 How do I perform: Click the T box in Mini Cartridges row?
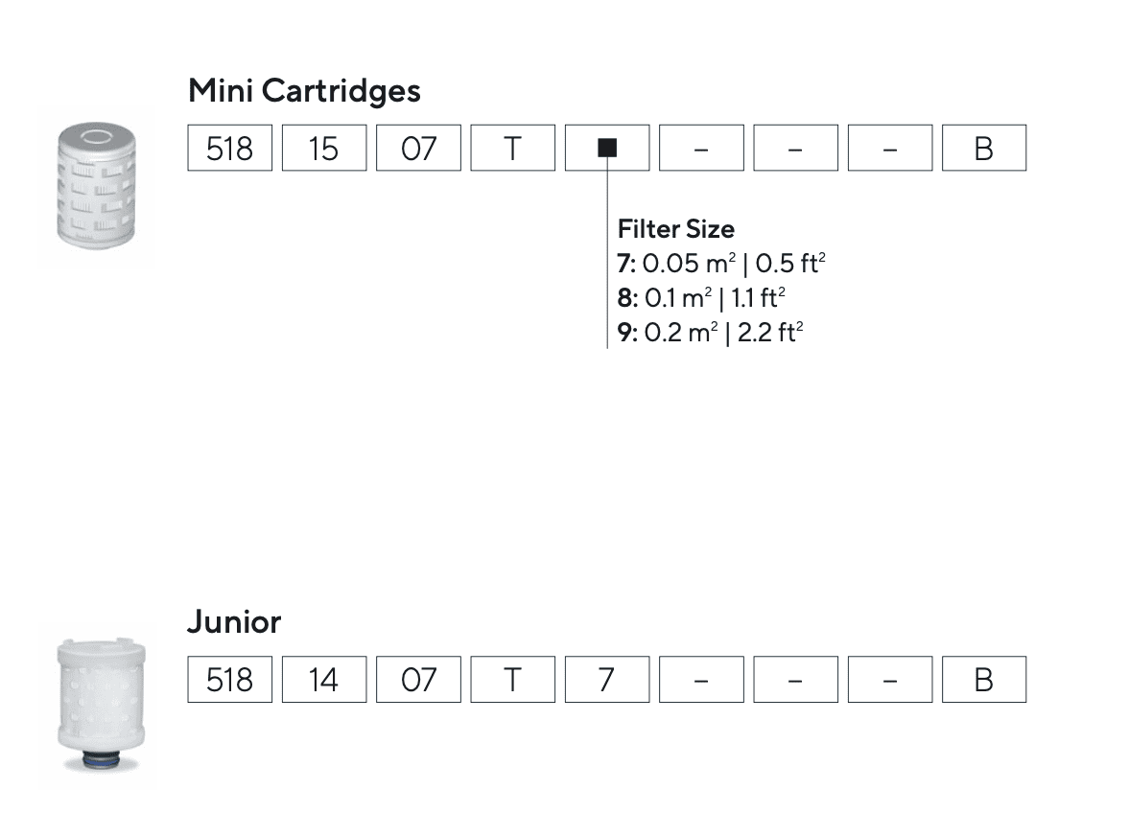click(512, 148)
